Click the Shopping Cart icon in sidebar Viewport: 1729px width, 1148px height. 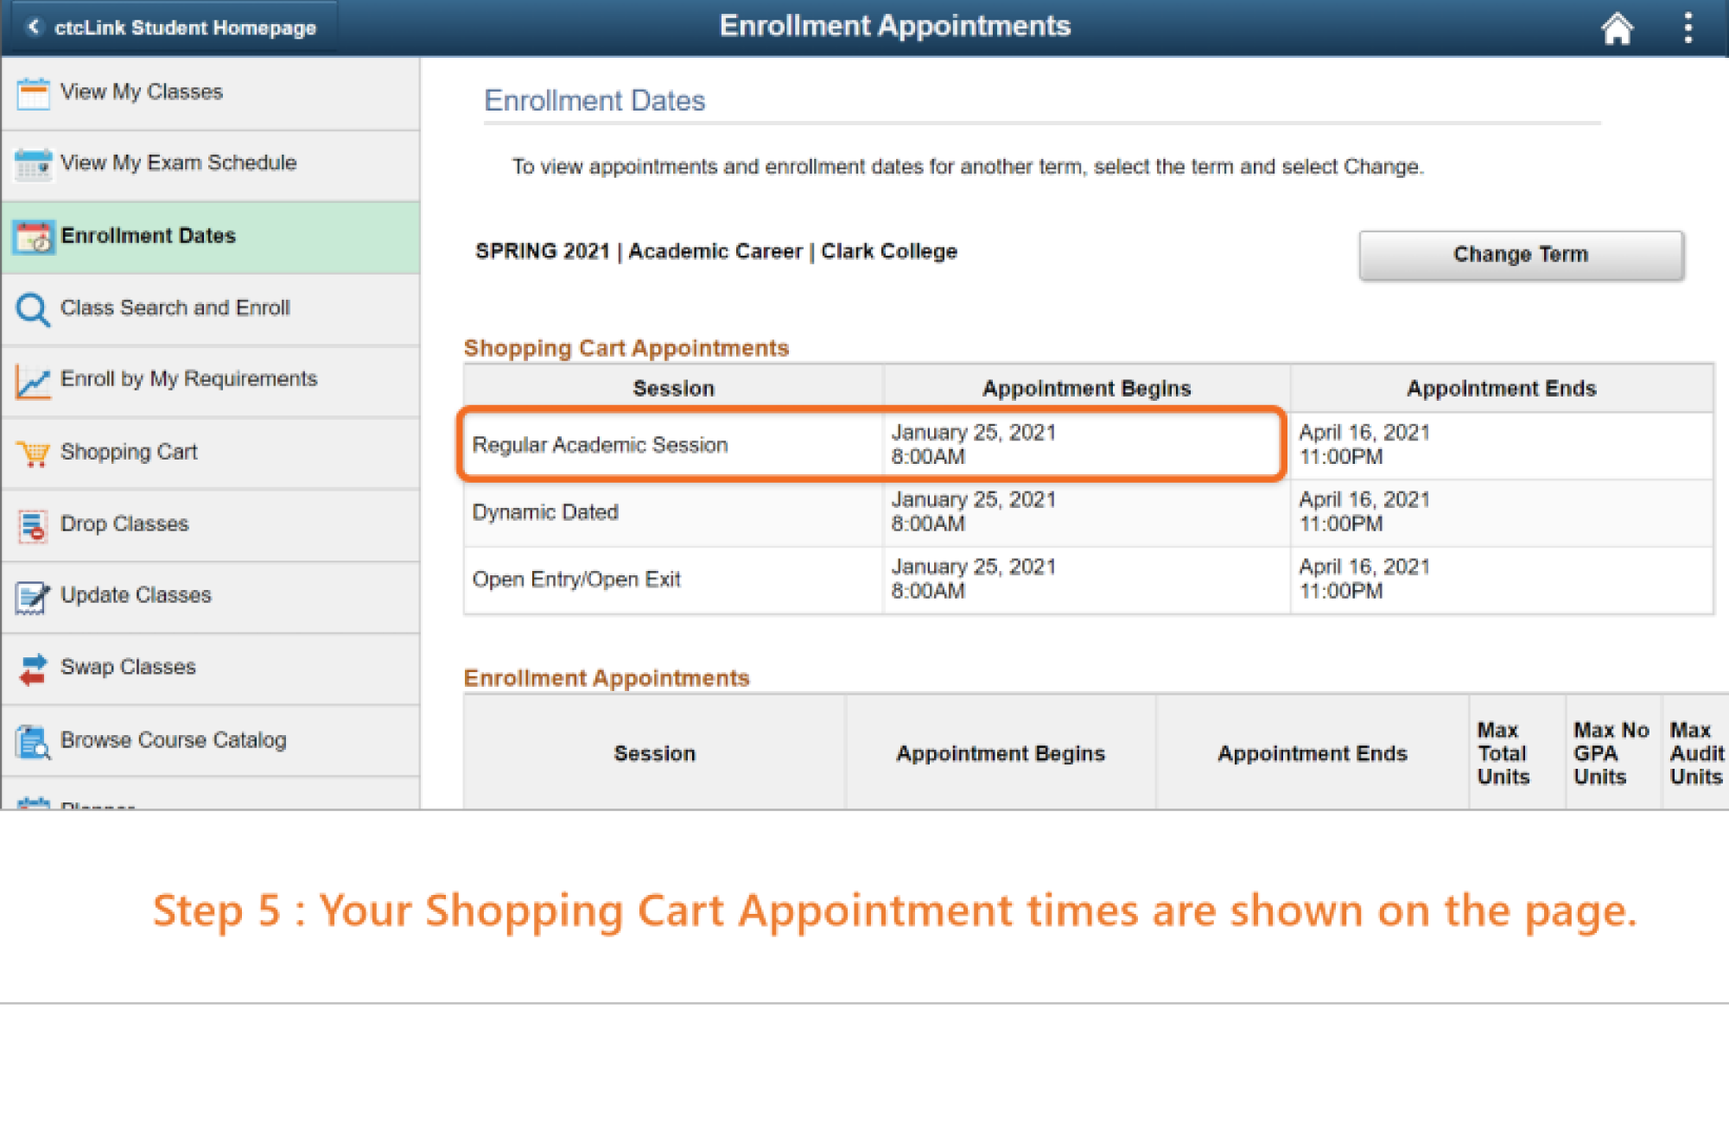pos(33,453)
